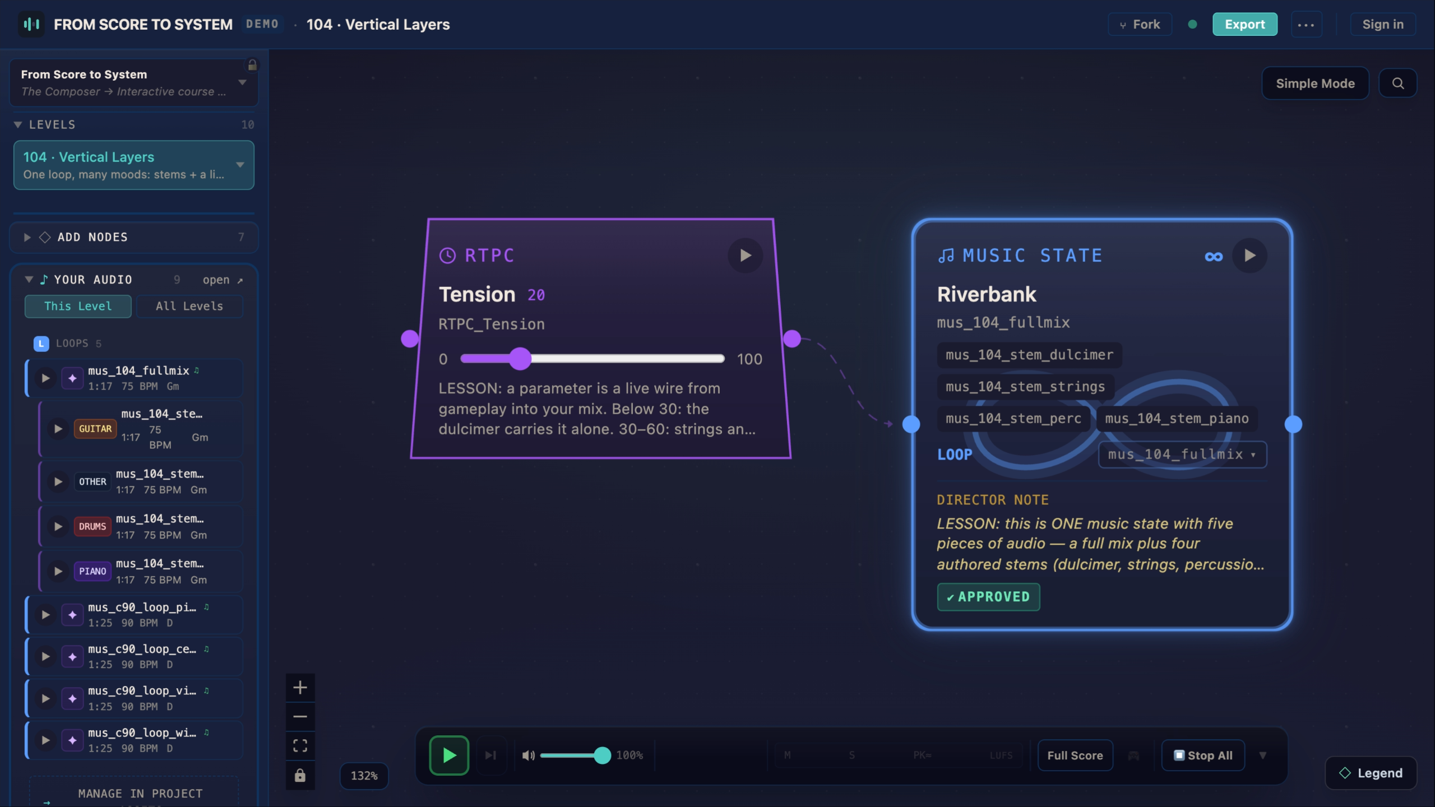This screenshot has width=1435, height=807.
Task: Click the zoom in plus icon
Action: [300, 688]
